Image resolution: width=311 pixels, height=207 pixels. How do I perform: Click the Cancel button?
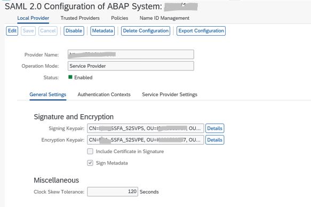[48, 31]
